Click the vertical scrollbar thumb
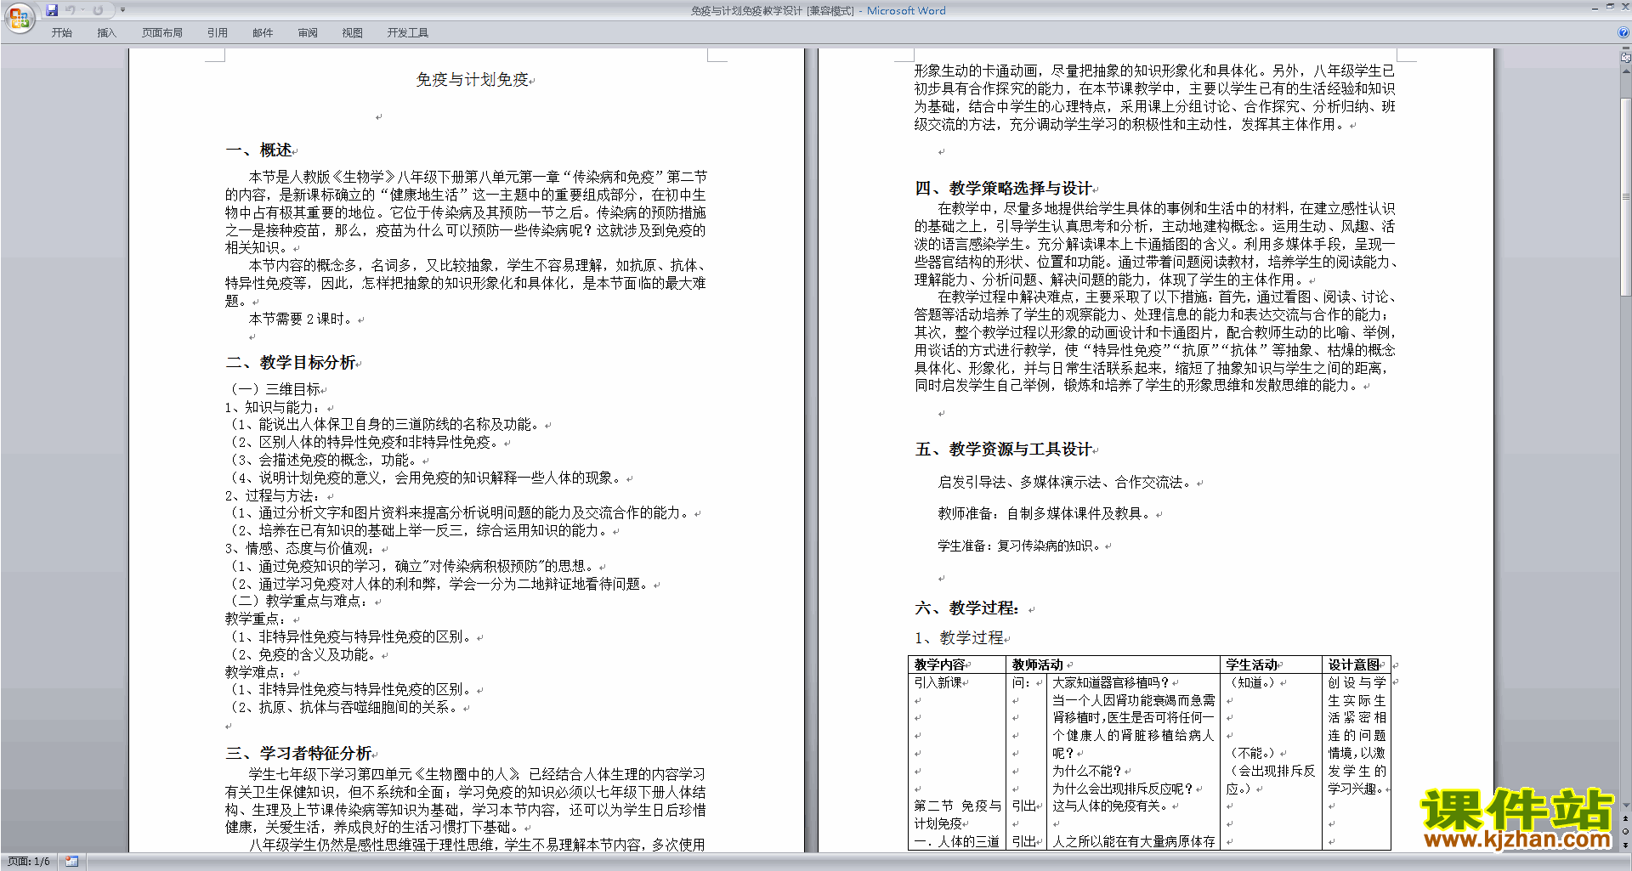Screen dimensions: 1632x871 coord(1626,197)
